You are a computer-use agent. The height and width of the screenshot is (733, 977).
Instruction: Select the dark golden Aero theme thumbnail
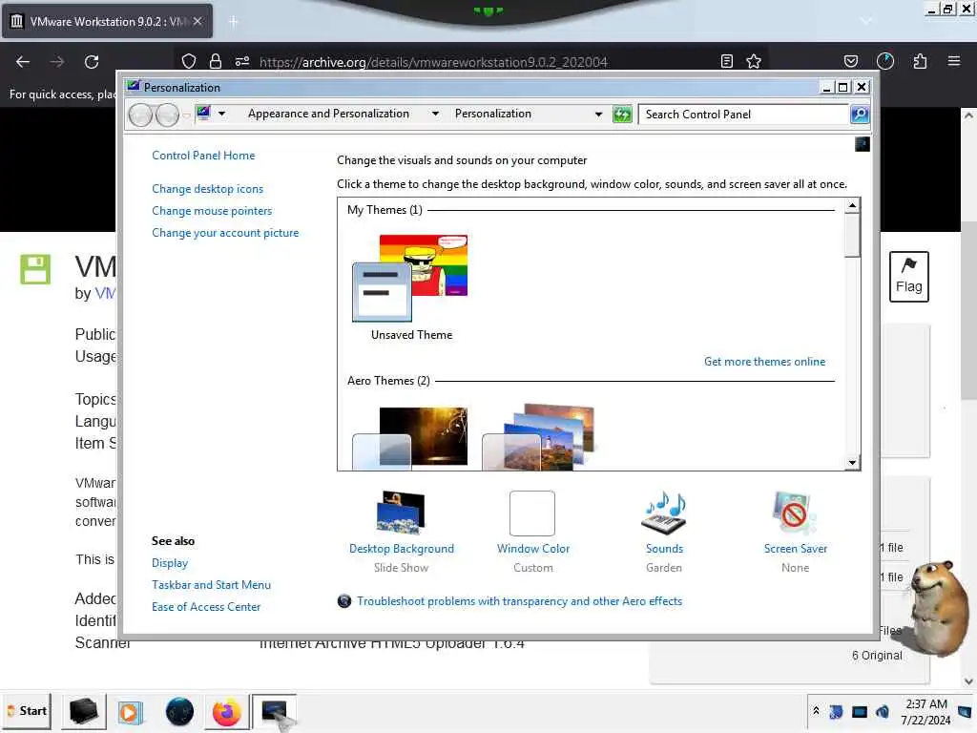(410, 437)
